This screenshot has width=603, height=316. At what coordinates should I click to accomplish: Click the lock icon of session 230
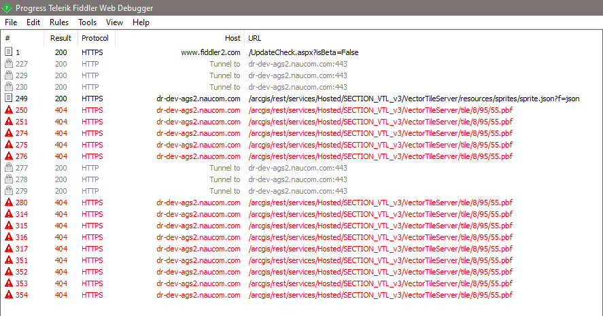pos(8,86)
